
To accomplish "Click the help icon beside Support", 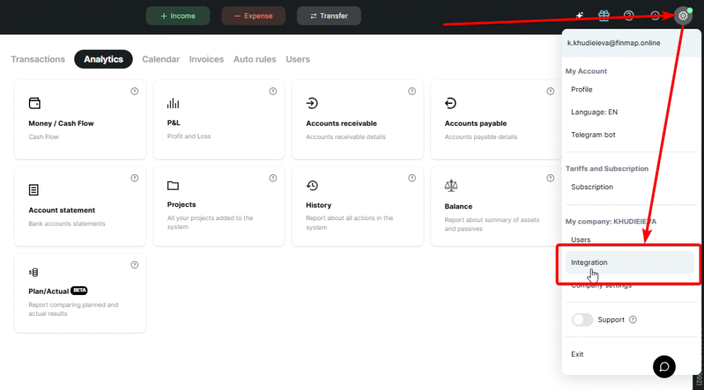I will (x=633, y=320).
